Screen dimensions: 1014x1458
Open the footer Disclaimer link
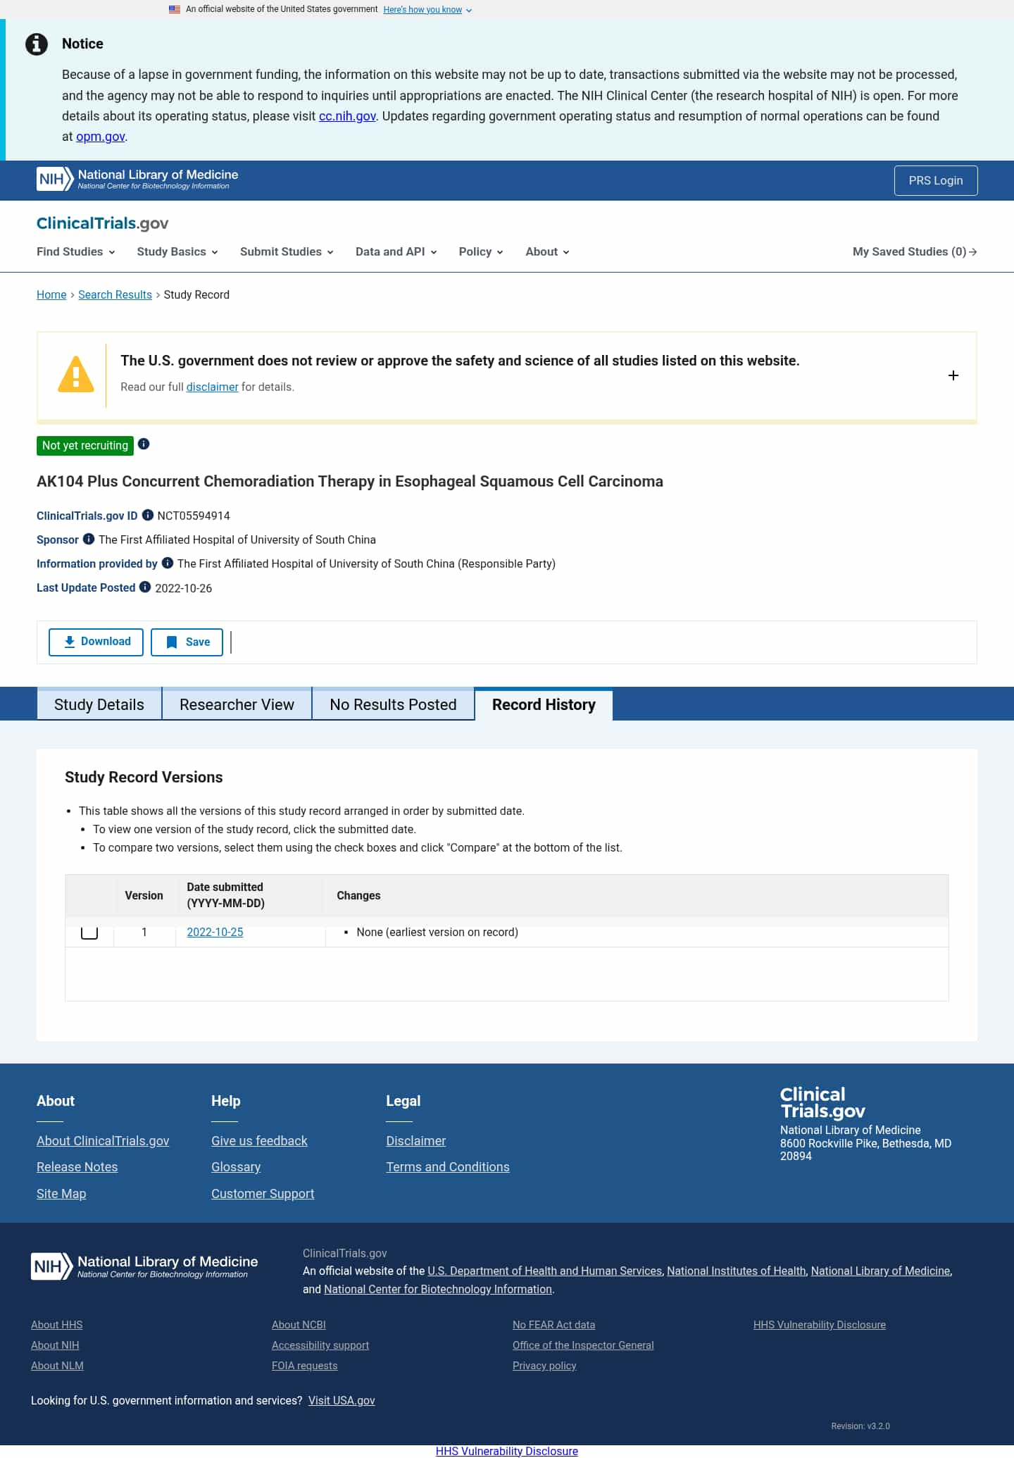[415, 1140]
